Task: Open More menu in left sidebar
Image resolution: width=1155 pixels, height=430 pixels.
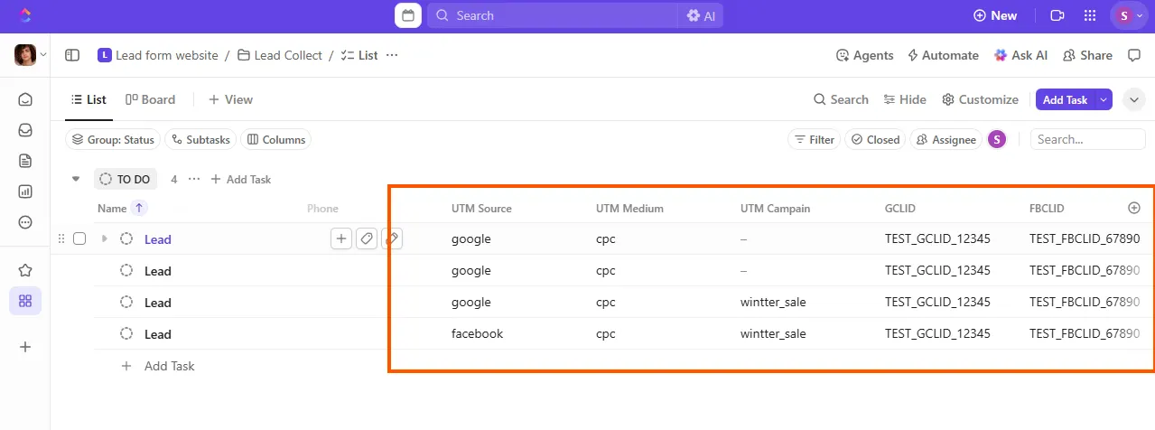Action: tap(25, 222)
